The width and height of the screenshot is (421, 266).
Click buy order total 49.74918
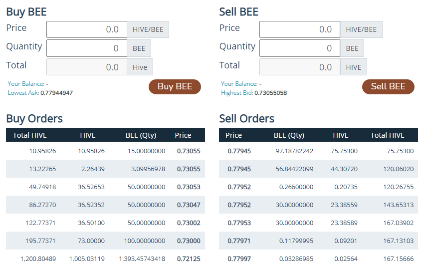pyautogui.click(x=42, y=187)
